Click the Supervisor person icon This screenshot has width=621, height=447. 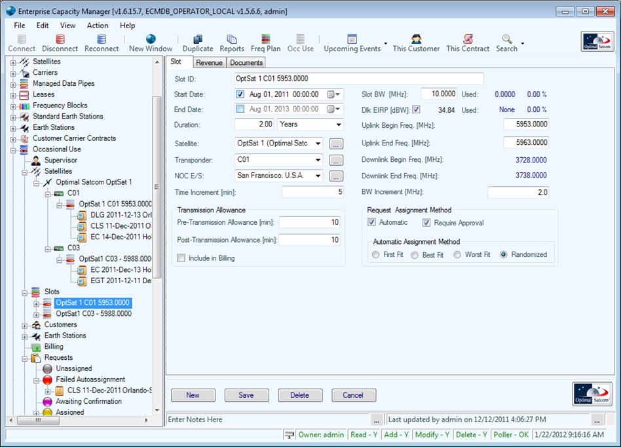coord(35,161)
